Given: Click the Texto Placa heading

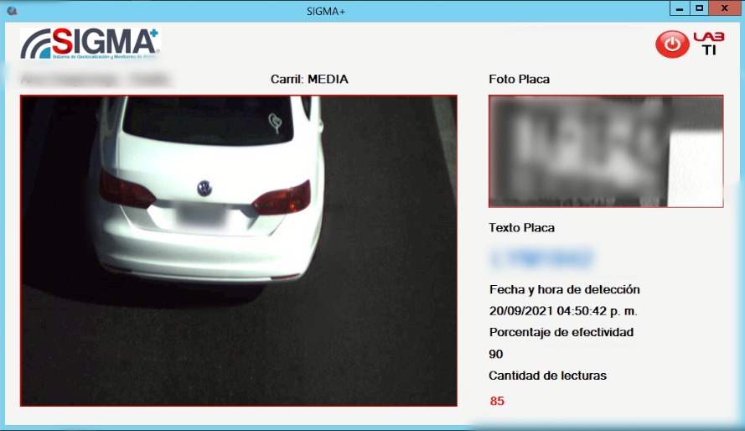Looking at the screenshot, I should pos(521,227).
